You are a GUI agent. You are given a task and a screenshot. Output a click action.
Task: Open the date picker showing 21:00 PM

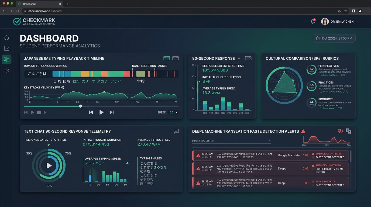334,38
